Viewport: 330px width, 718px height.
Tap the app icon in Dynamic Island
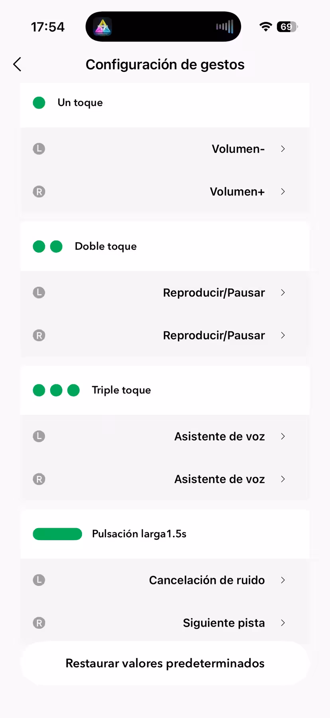click(x=102, y=27)
